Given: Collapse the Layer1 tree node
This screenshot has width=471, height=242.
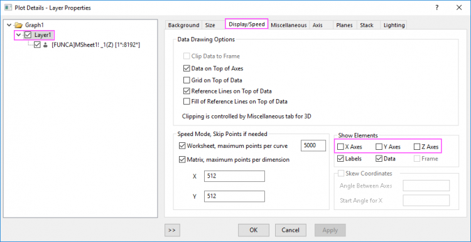Looking at the screenshot, I should pos(19,35).
